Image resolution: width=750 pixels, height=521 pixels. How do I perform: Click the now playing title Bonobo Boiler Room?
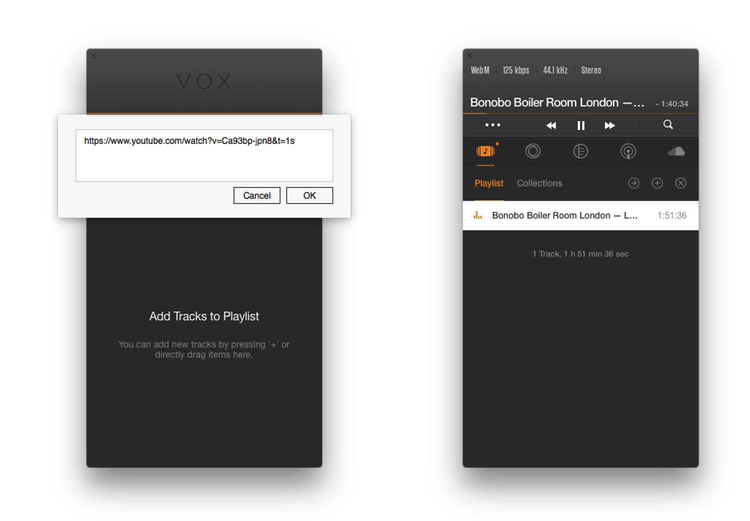(x=557, y=102)
